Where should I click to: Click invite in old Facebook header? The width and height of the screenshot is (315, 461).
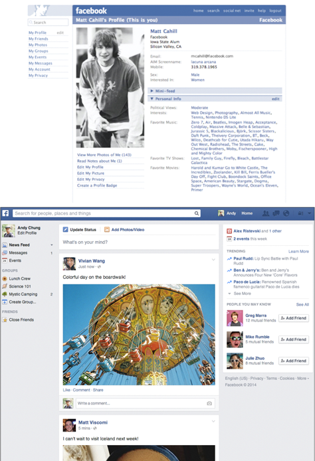coord(249,11)
